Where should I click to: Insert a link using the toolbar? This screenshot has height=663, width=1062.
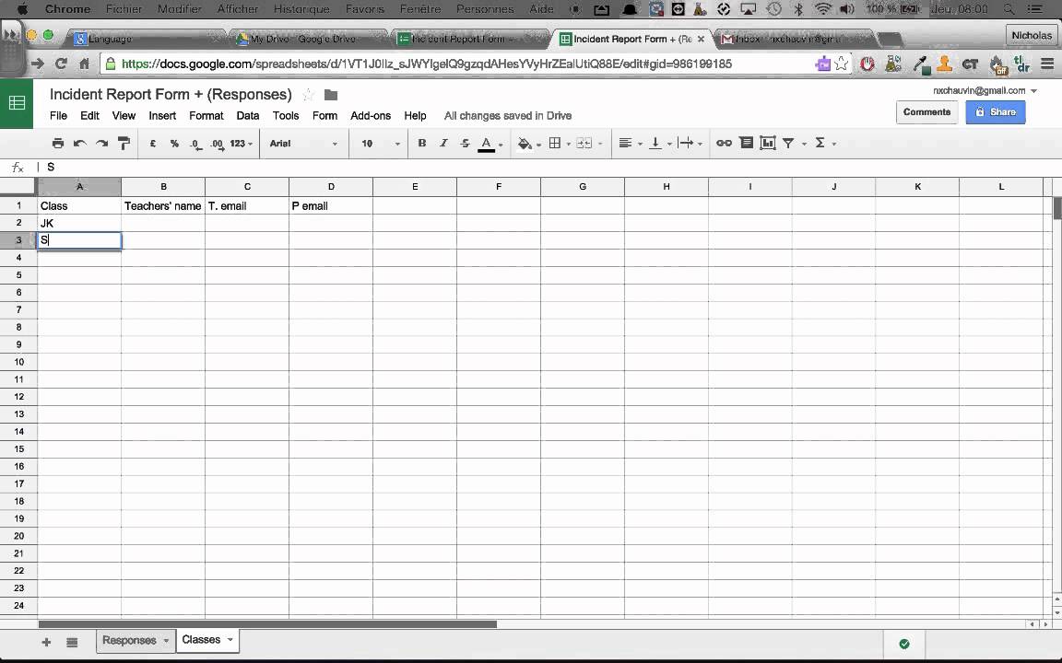(724, 144)
